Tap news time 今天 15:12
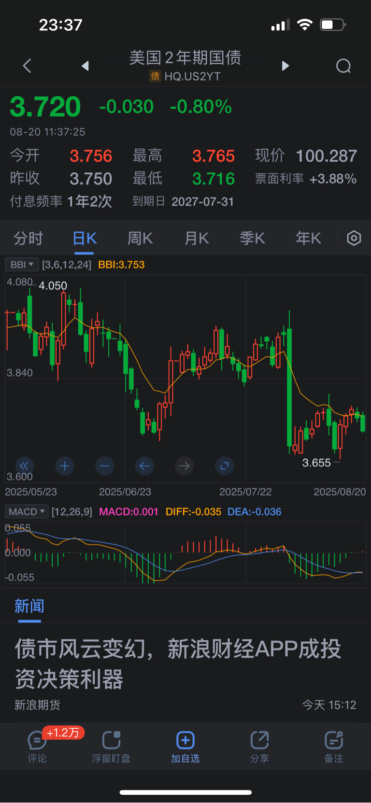 point(329,705)
